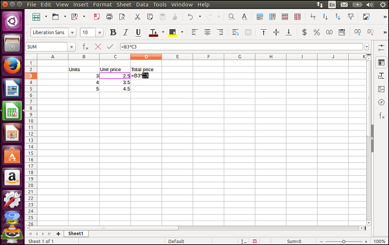The image size is (389, 245).
Task: Expand the formula bar
Action: coord(367,47)
